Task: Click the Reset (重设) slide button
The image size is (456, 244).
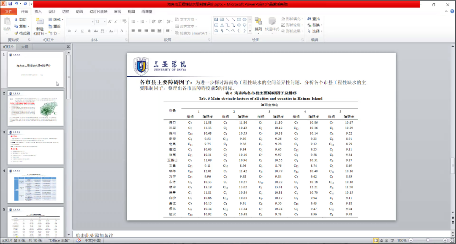Action: click(x=54, y=27)
